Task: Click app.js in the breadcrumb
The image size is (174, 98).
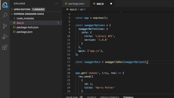Action: [x=73, y=9]
